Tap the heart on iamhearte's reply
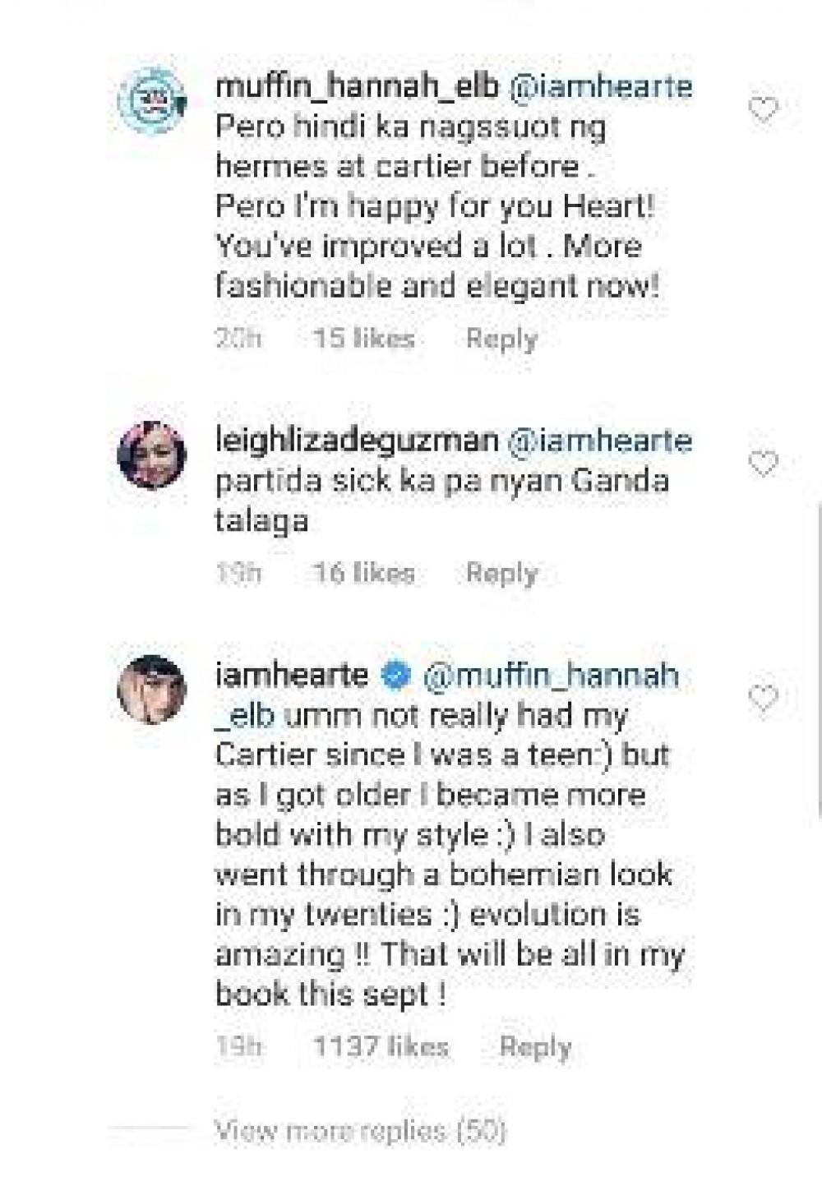This screenshot has height=1186, width=822. [x=763, y=698]
